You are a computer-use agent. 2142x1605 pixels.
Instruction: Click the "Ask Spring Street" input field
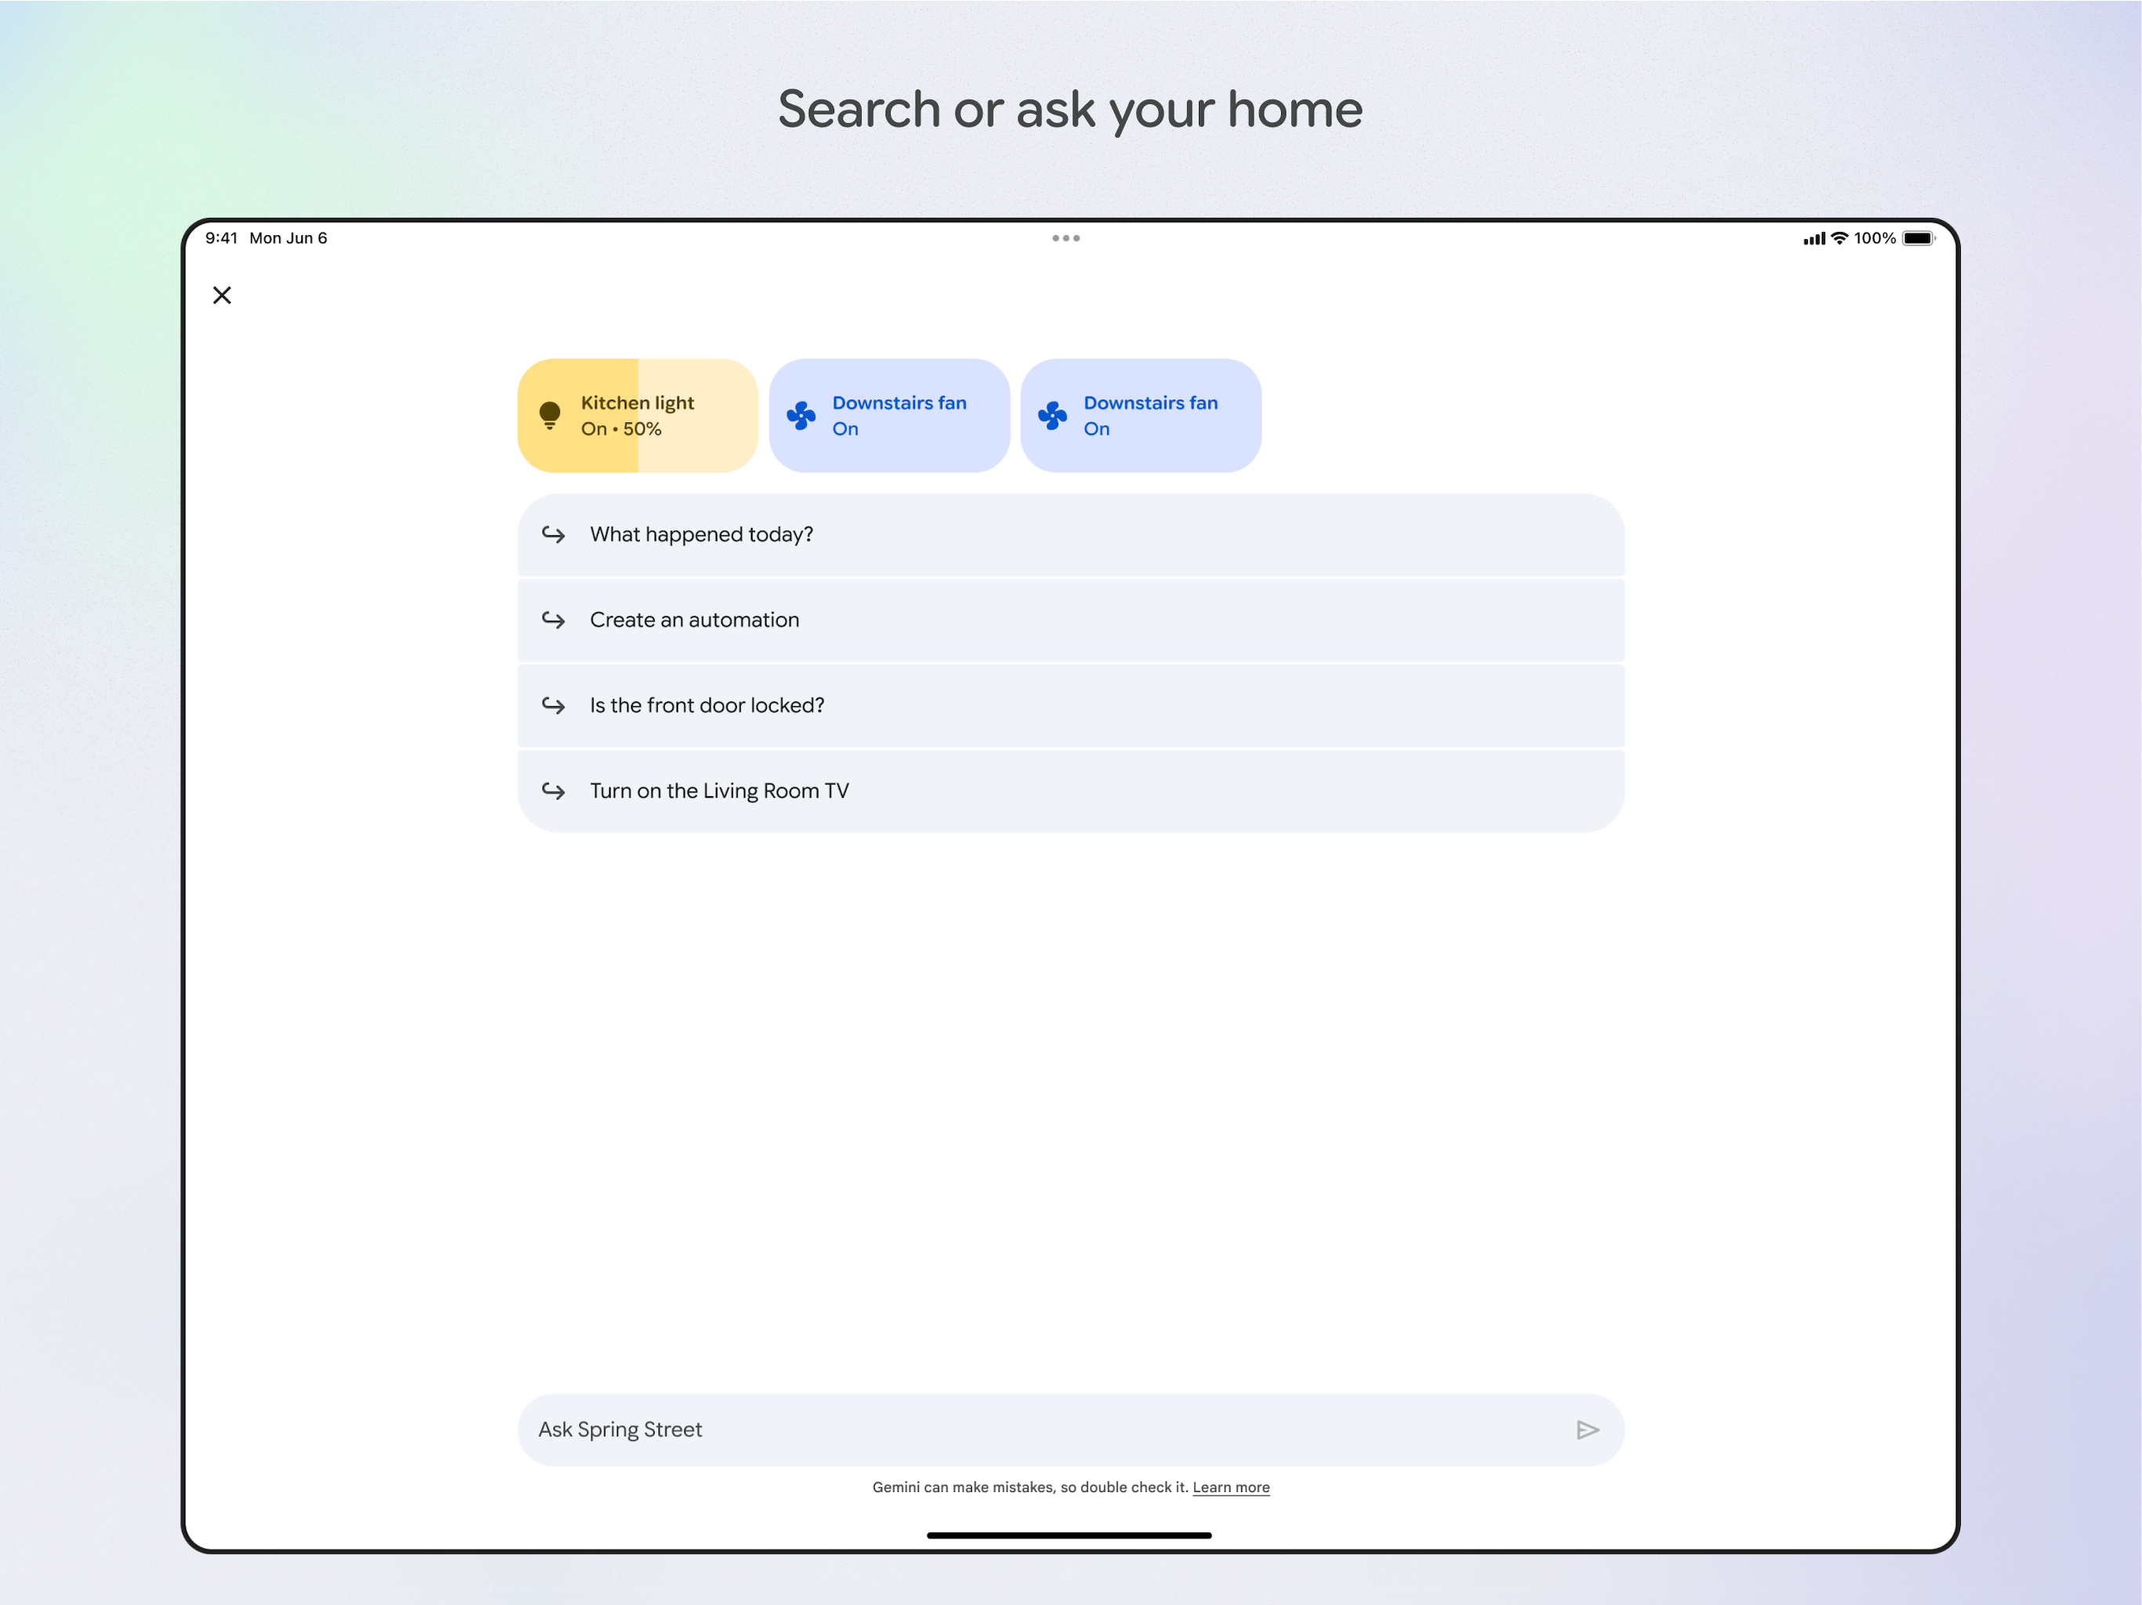tap(968, 1429)
